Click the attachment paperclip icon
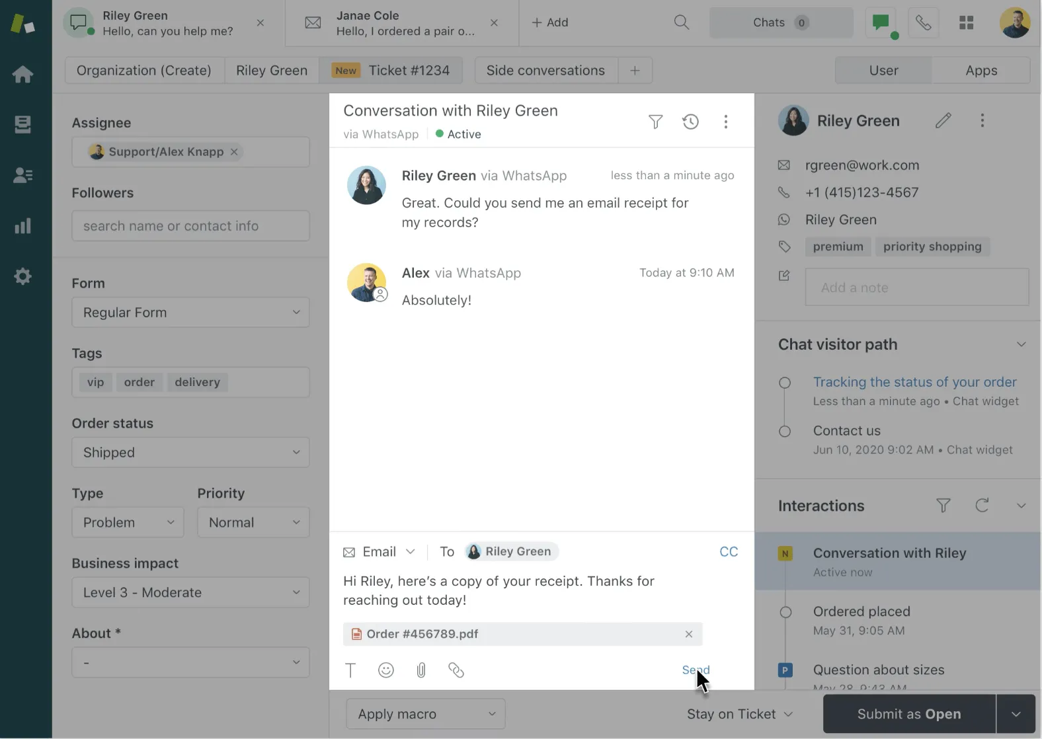 (x=421, y=670)
